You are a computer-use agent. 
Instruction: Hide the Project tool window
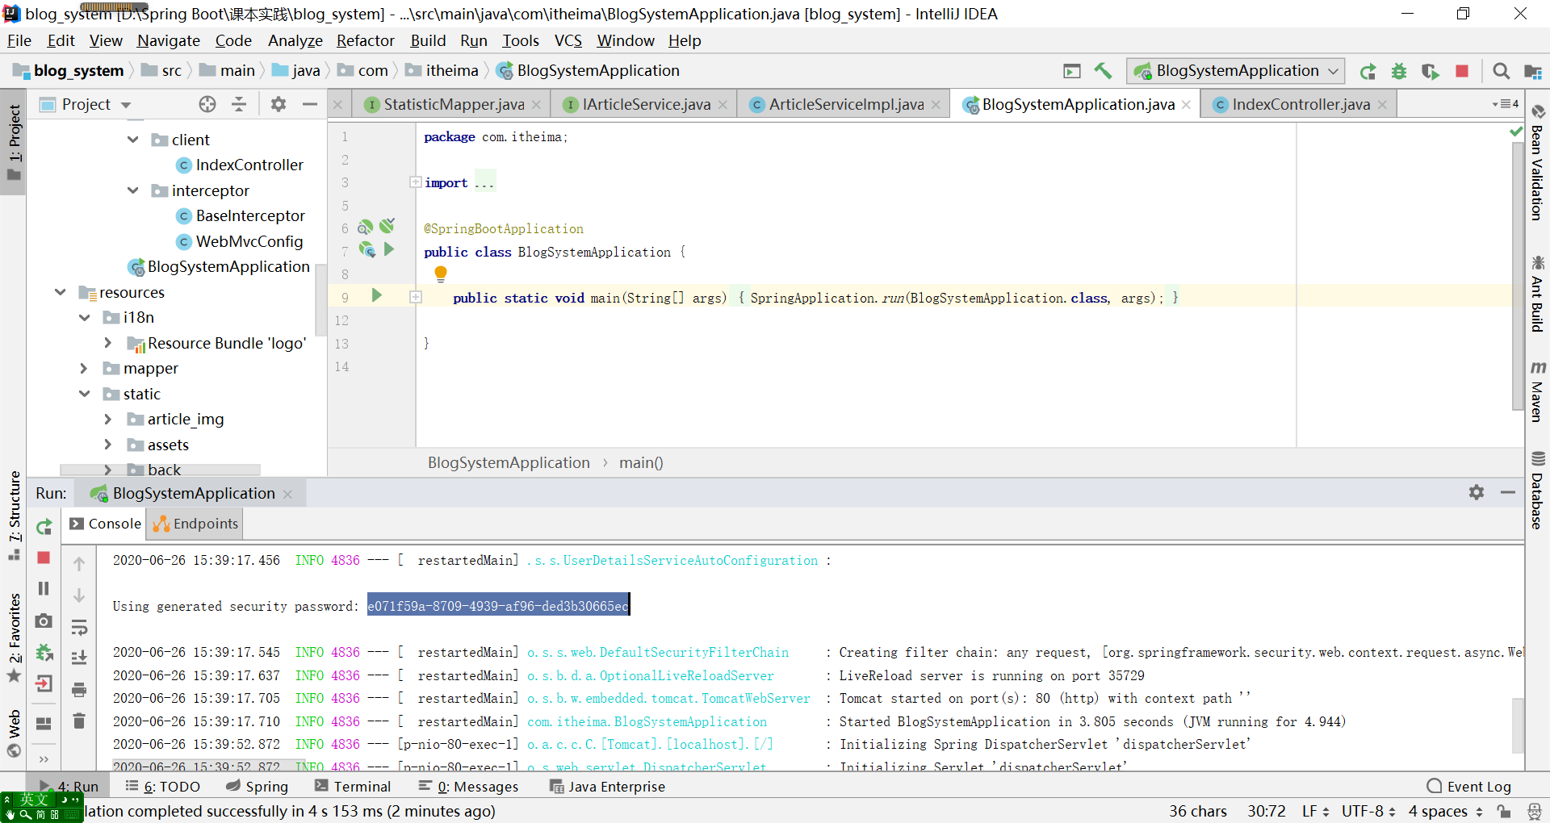[310, 104]
